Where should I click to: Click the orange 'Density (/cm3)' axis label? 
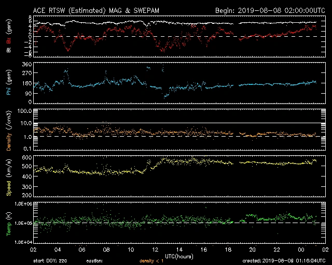pos(9,130)
